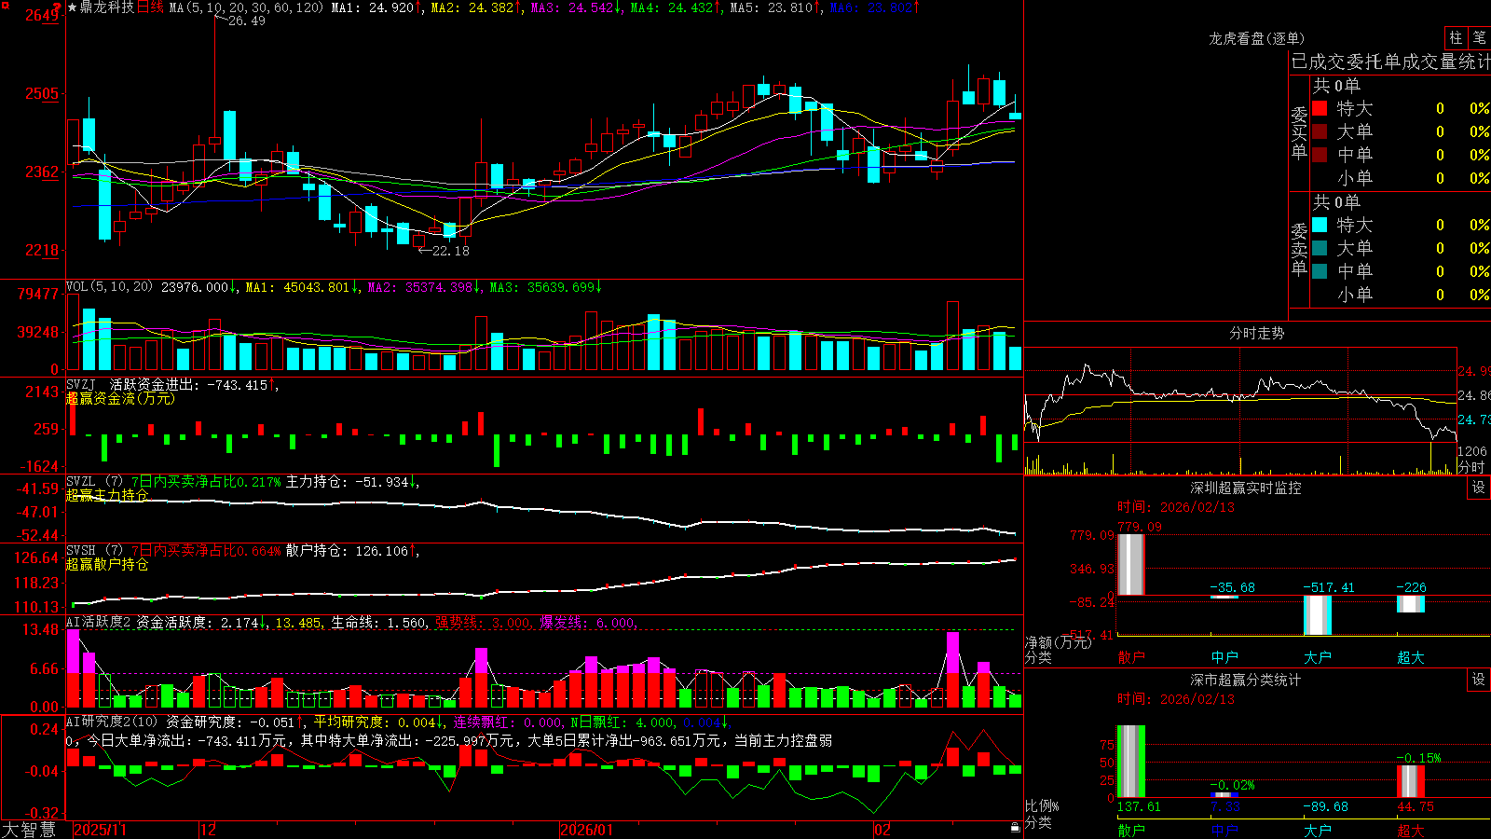Switch 龙虎看盘 to 笔 view
The image size is (1491, 839).
coord(1479,38)
